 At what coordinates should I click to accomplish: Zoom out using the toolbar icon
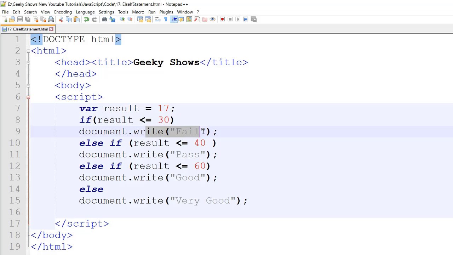pyautogui.click(x=130, y=19)
